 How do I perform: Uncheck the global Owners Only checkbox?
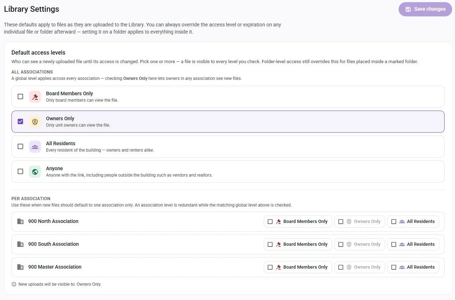click(x=20, y=122)
